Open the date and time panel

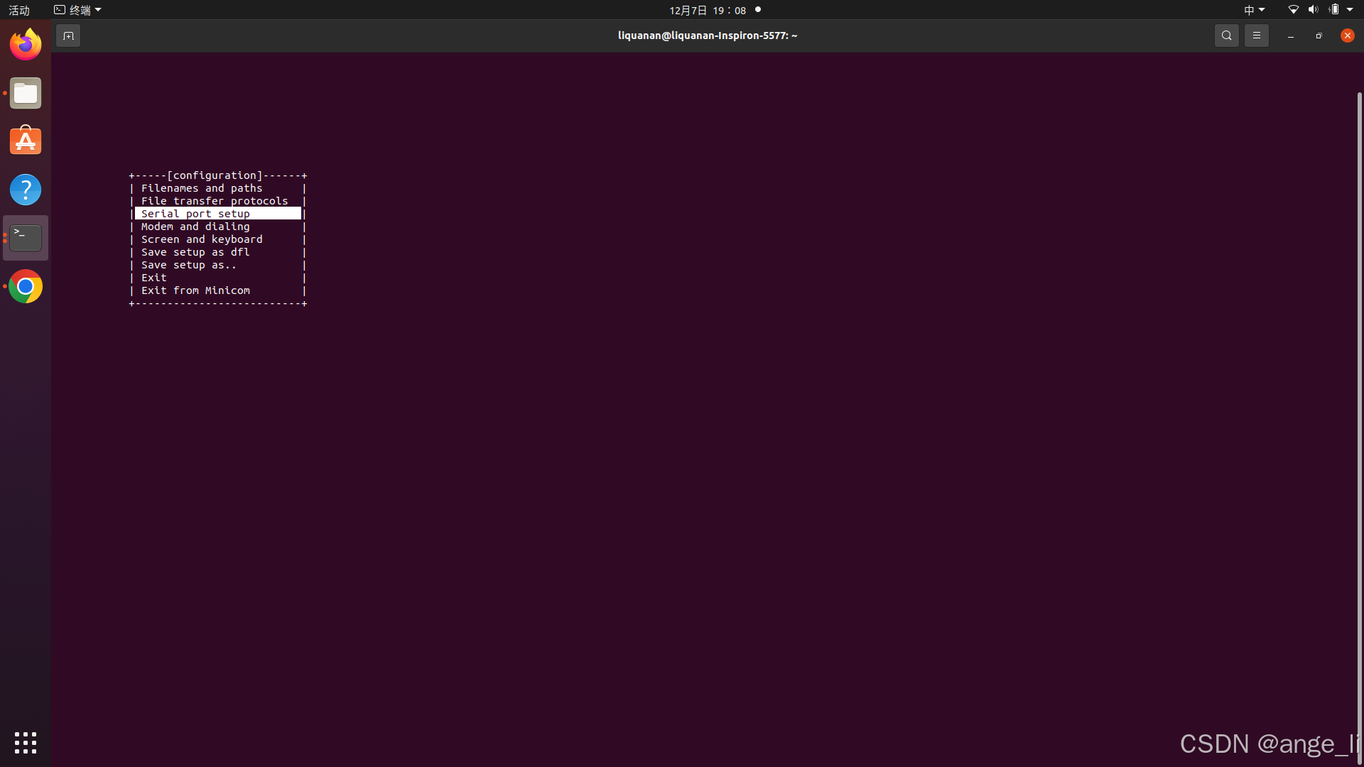click(x=708, y=10)
